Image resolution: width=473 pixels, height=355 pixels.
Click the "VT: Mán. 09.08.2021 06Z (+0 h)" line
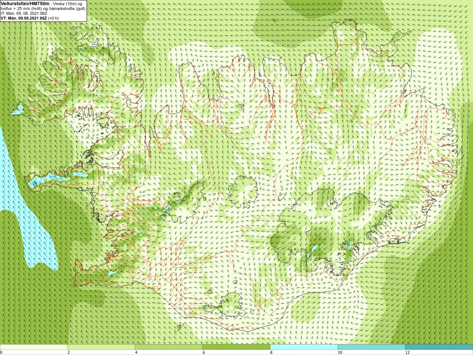pos(30,18)
